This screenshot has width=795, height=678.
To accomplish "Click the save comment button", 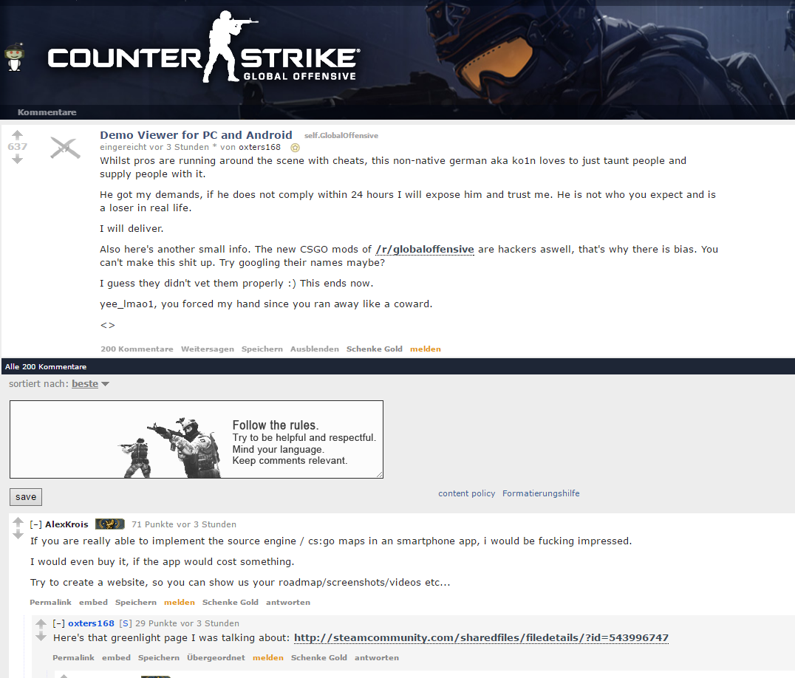I will tap(26, 496).
